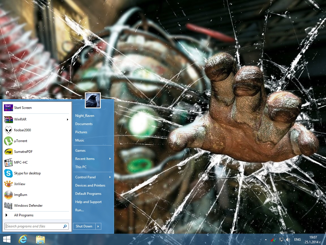326x245 pixels.
Task: Show All Programs list
Action: coord(37,215)
